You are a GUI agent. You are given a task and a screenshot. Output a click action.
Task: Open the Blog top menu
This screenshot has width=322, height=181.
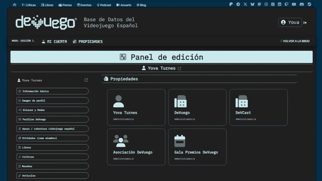coord(141,5)
